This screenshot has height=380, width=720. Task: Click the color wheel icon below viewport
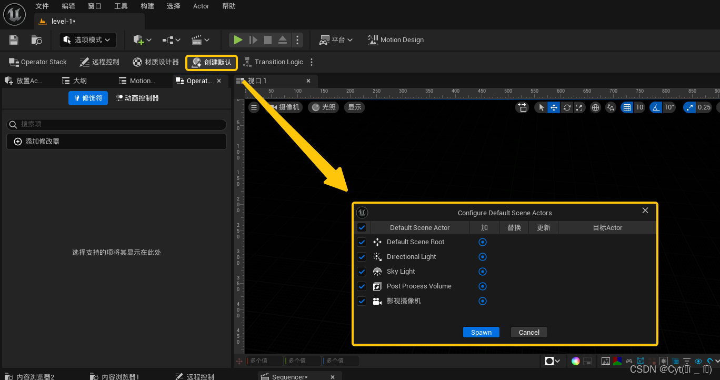[576, 361]
